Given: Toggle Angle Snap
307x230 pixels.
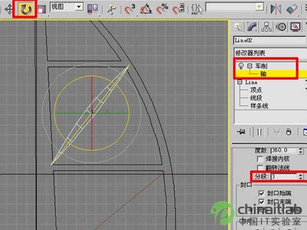Looking at the screenshot, I should point(146,9).
